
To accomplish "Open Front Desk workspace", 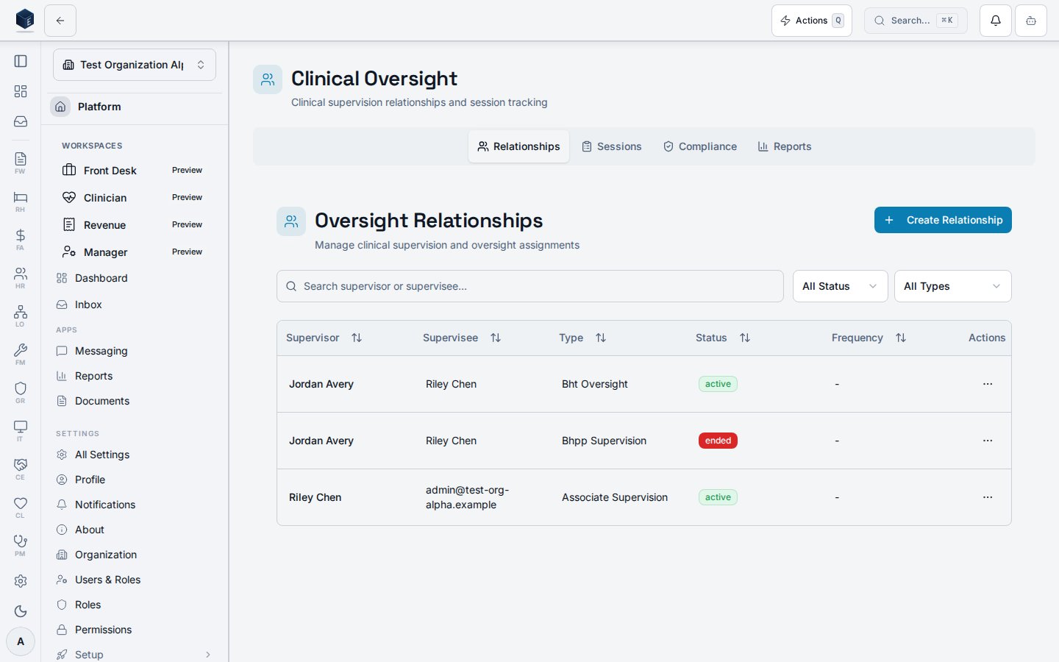I will (135, 171).
